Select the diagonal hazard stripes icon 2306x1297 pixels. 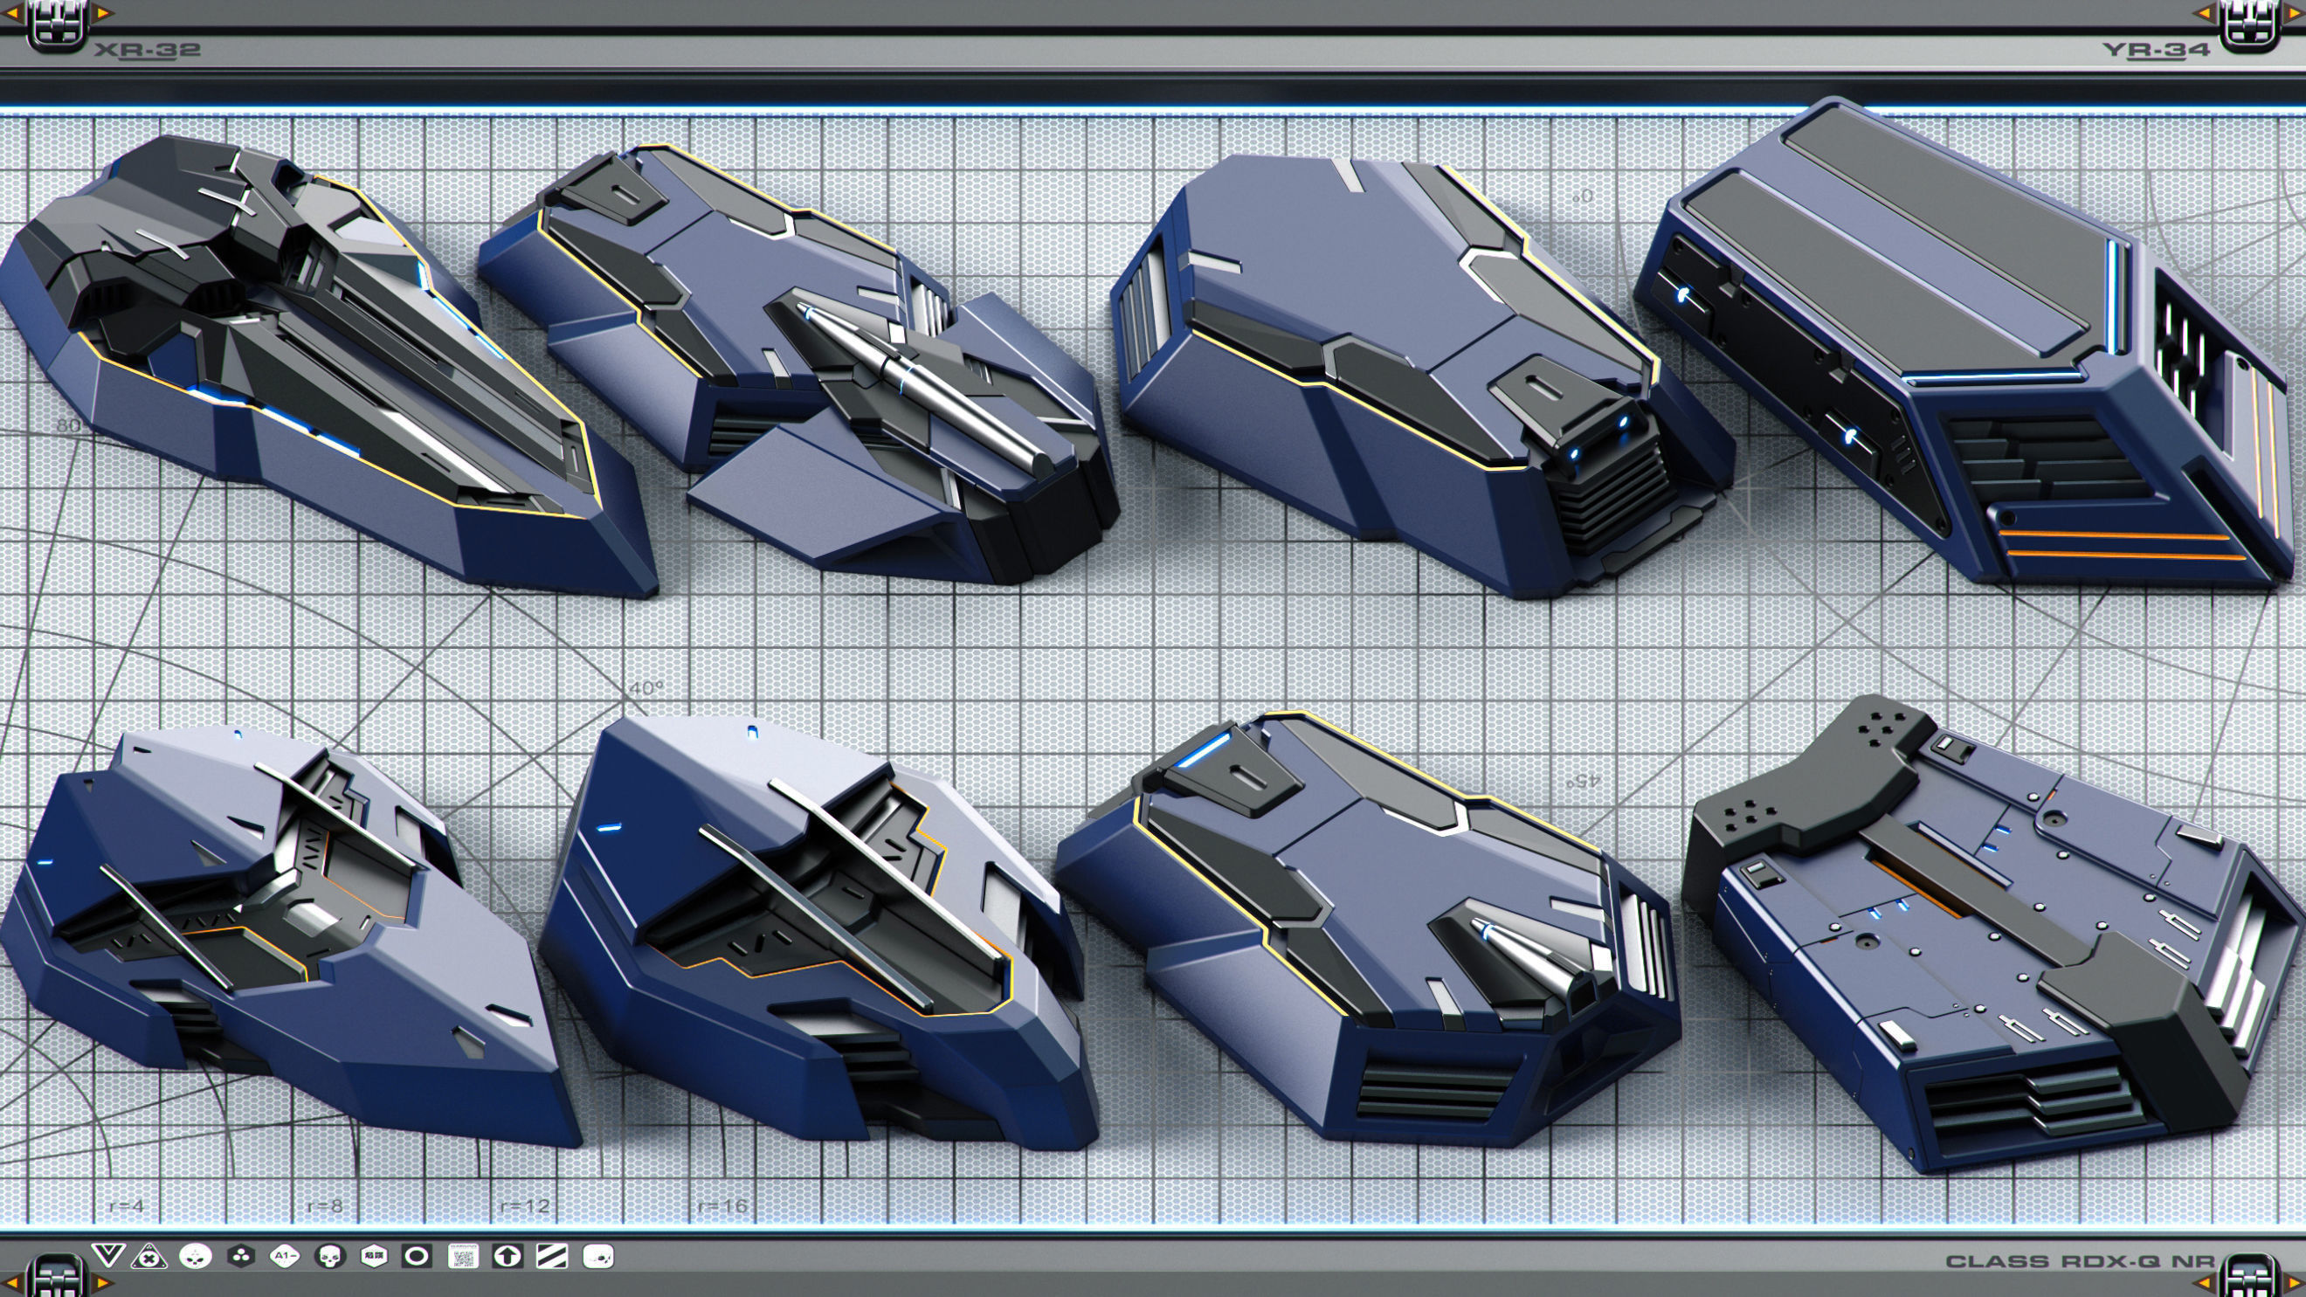[x=552, y=1257]
